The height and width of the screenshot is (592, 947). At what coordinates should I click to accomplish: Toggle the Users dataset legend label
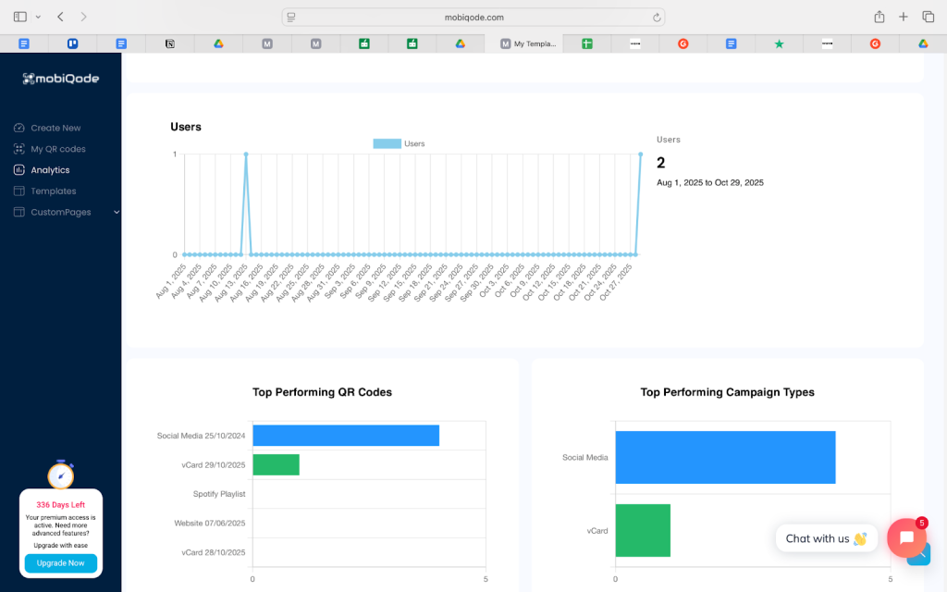414,143
